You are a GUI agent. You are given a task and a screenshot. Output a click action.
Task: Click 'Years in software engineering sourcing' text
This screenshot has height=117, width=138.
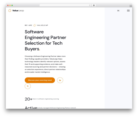pyautogui.click(x=46, y=99)
